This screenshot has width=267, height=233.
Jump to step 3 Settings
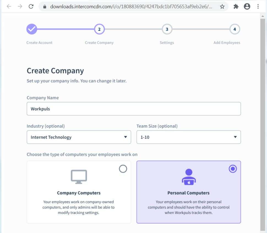[167, 29]
